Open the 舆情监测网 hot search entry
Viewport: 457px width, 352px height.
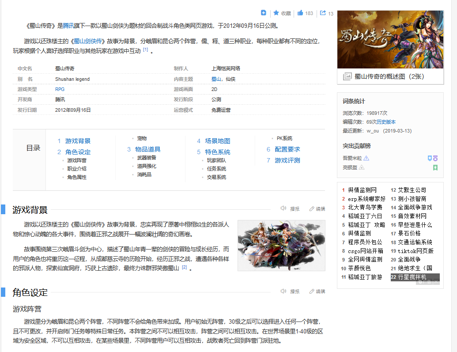362,190
